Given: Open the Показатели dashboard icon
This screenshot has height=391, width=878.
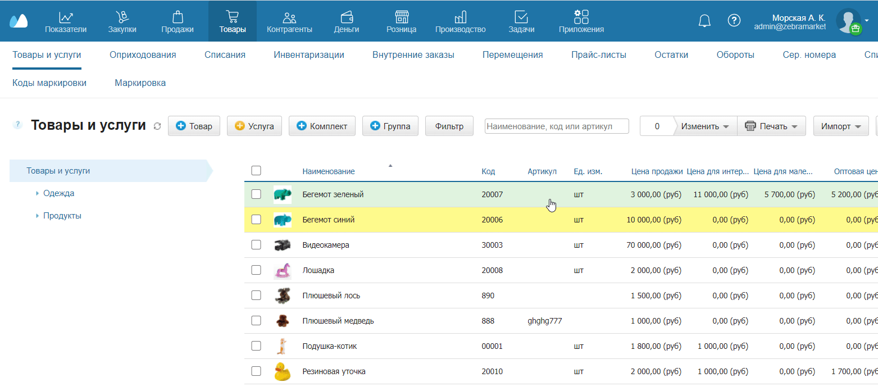Looking at the screenshot, I should [66, 18].
